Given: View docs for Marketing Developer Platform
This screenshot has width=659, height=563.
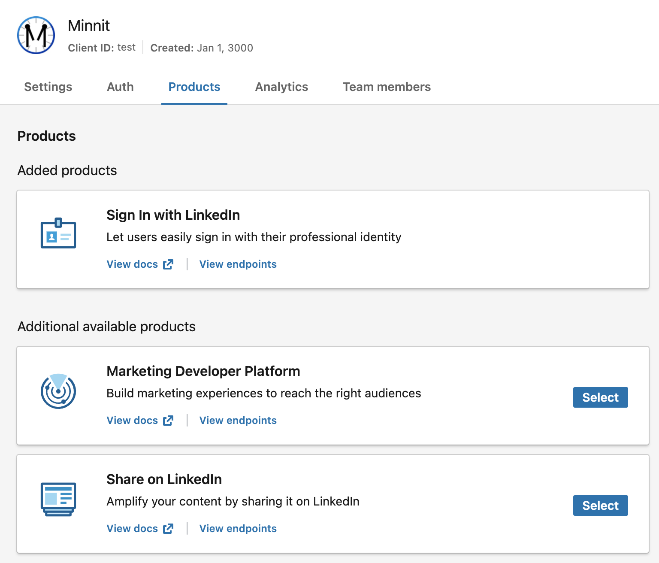Looking at the screenshot, I should (132, 420).
